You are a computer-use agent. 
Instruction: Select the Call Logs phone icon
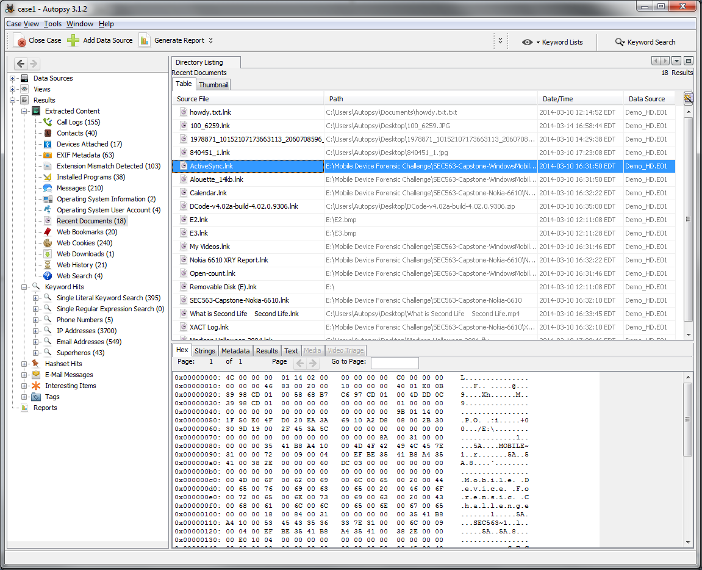(48, 122)
